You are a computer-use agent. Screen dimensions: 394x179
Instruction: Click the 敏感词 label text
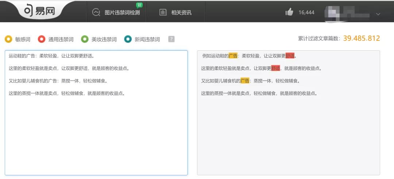click(23, 39)
